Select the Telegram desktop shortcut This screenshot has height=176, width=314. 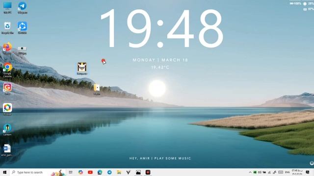point(22,8)
